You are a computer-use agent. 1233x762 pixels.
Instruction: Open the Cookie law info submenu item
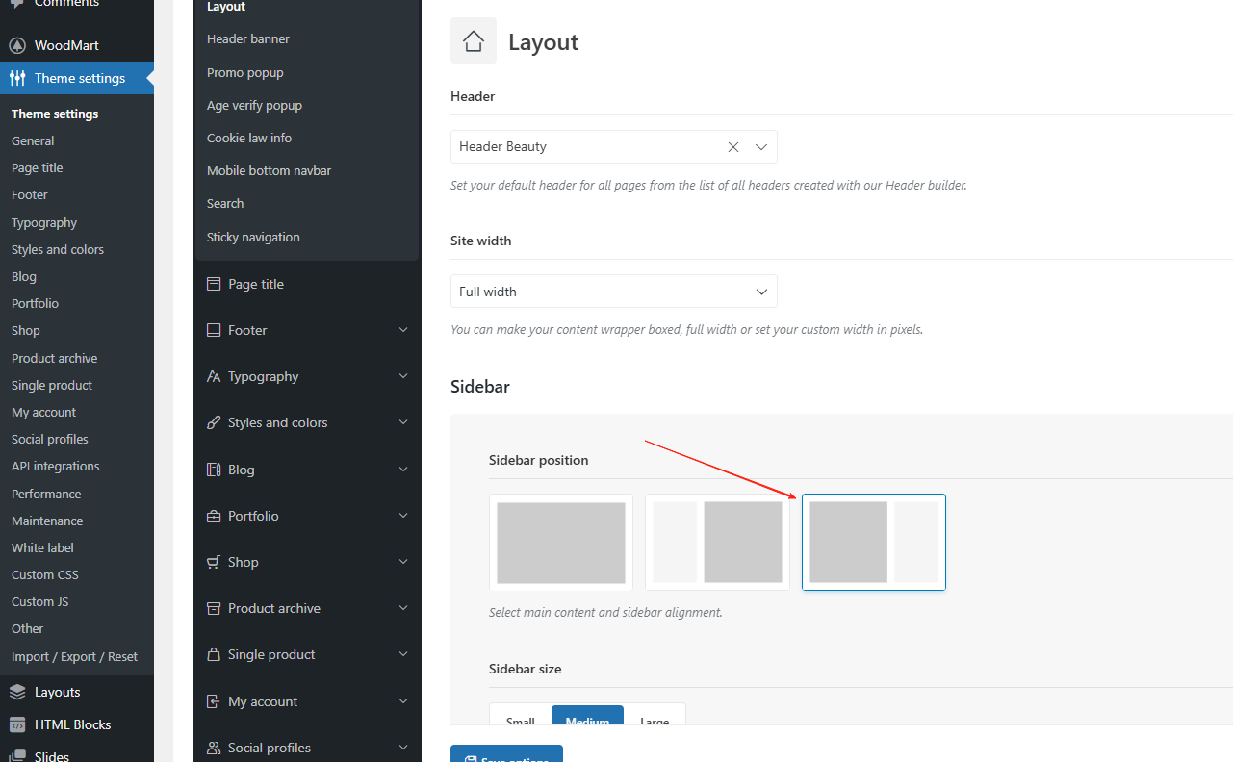click(249, 138)
